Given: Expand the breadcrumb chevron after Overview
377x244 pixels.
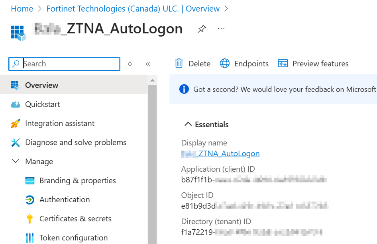Looking at the screenshot, I should [x=226, y=8].
